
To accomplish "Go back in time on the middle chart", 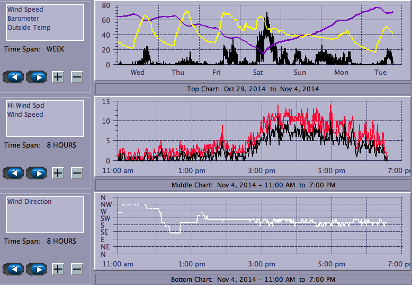I will [x=13, y=173].
